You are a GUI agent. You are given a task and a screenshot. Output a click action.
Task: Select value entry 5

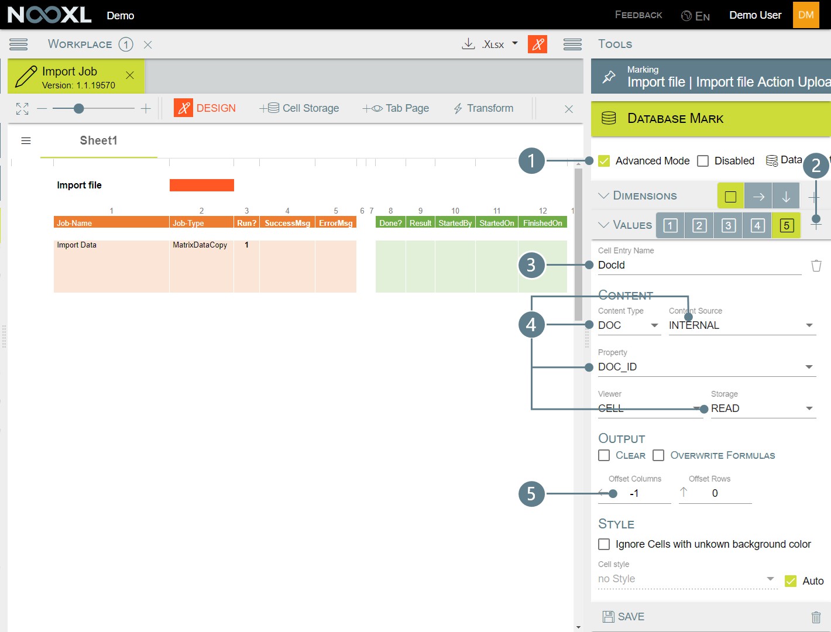click(787, 225)
